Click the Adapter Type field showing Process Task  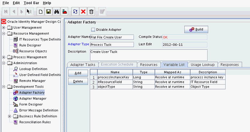[112, 45]
